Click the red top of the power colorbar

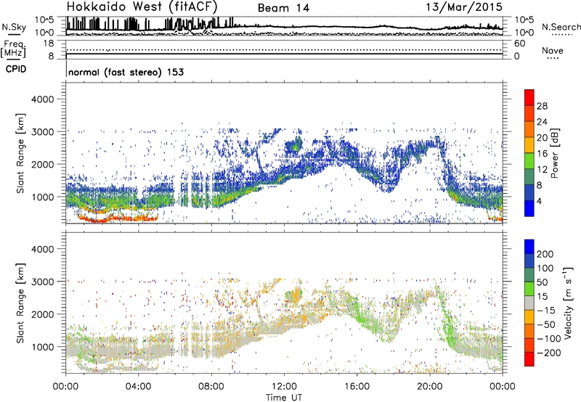click(x=529, y=97)
